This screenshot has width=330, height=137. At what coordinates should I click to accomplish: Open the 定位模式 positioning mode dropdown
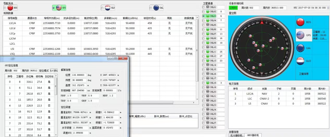[54, 71]
